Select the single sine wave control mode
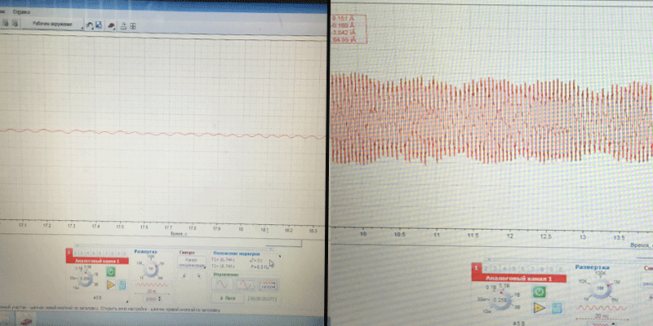 [223, 284]
